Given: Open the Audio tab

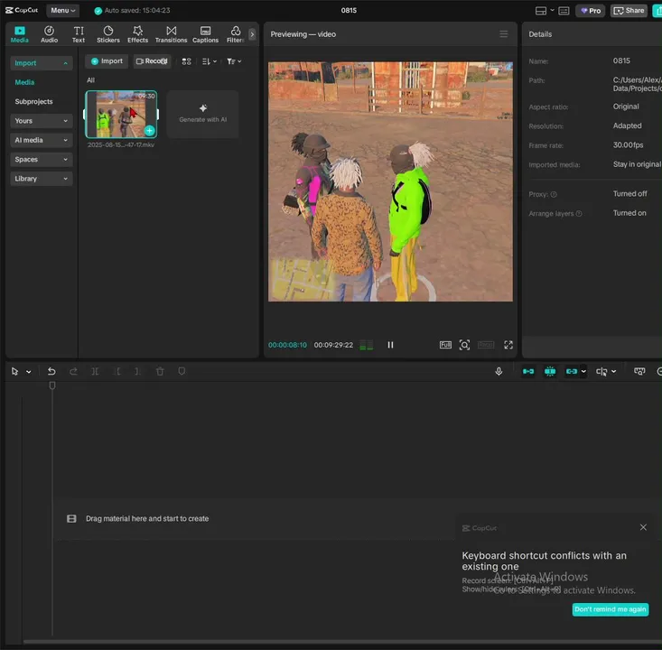Looking at the screenshot, I should (x=49, y=34).
